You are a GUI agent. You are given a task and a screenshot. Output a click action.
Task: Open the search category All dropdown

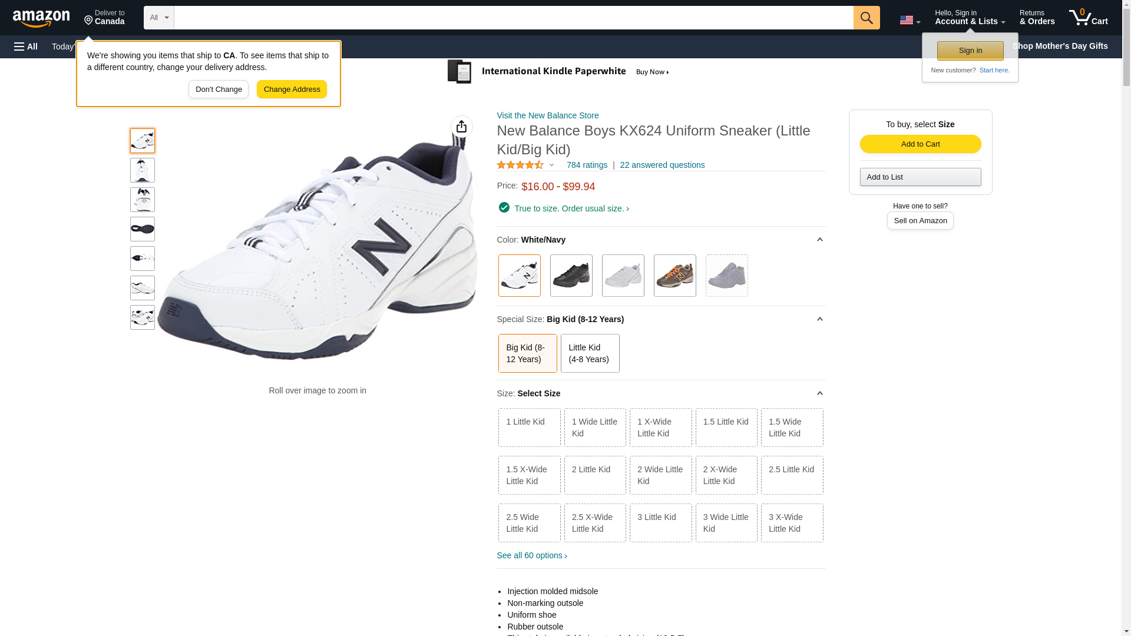158,18
